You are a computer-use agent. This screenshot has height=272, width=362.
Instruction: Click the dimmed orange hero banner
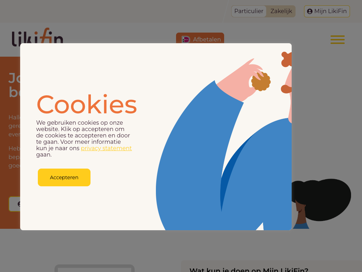(10, 143)
